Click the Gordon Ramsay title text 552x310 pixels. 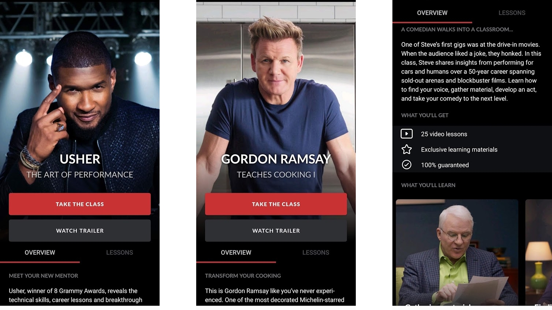pyautogui.click(x=276, y=159)
